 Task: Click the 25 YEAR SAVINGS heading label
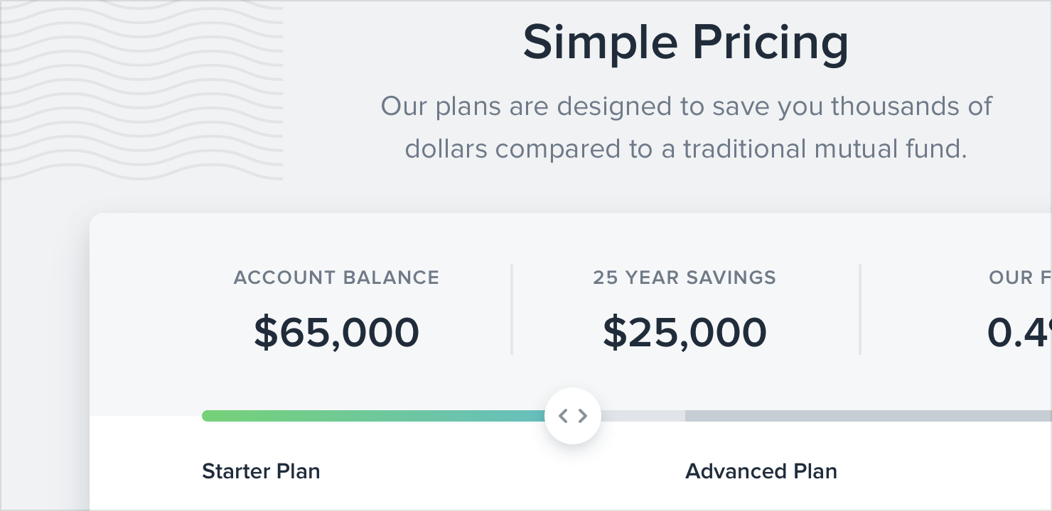tap(685, 278)
